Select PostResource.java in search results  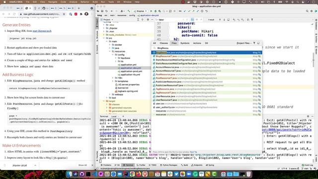point(207,75)
